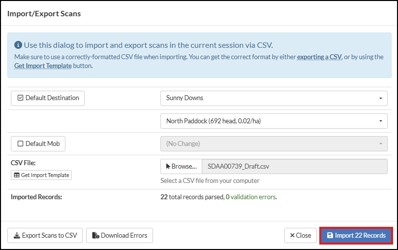Click the download icon on Export Scans
Screen dimensions: 398x250
tap(17, 236)
